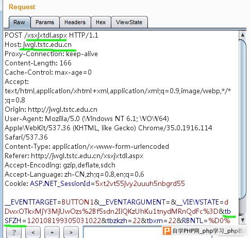The image size is (250, 238).
Task: Click the 'Safari/537.36' line
Action: (26, 137)
